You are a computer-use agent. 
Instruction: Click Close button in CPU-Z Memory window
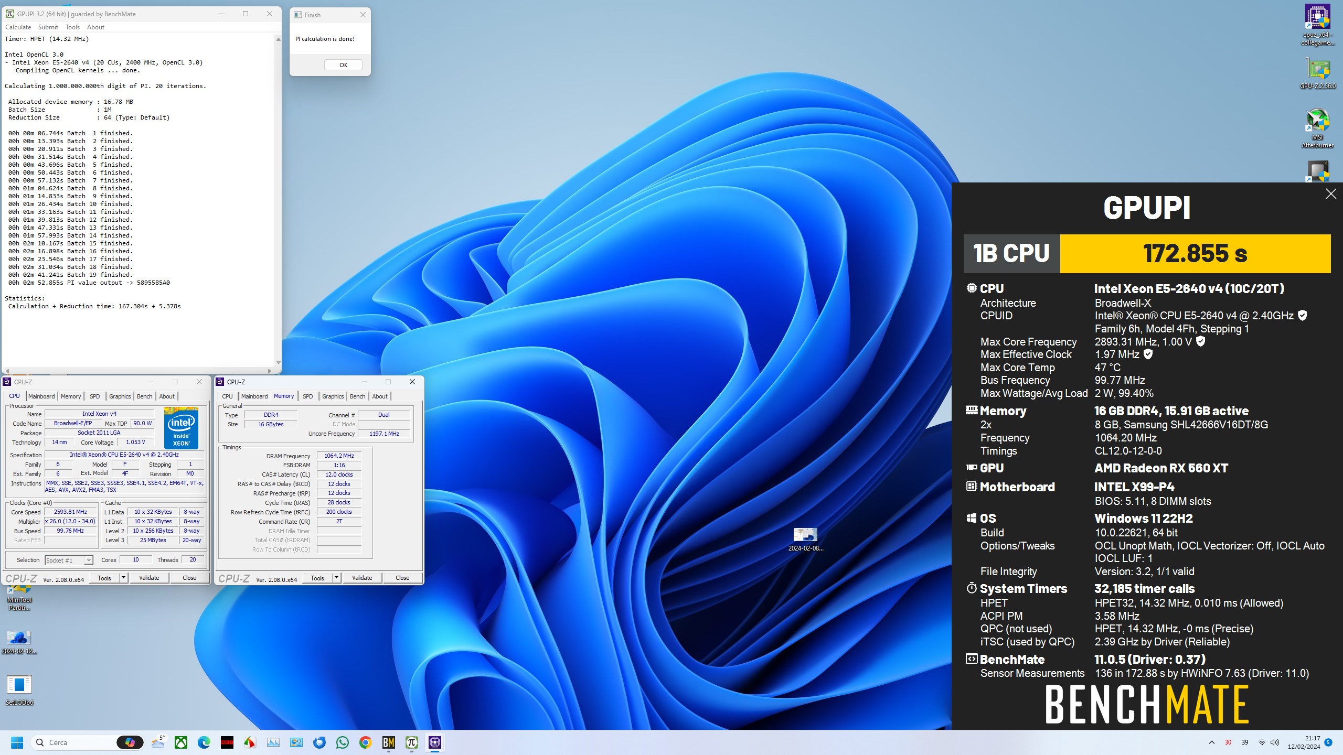click(x=402, y=578)
